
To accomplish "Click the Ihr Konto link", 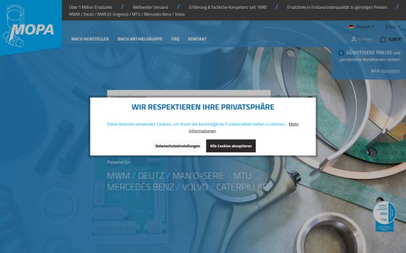I will [365, 39].
